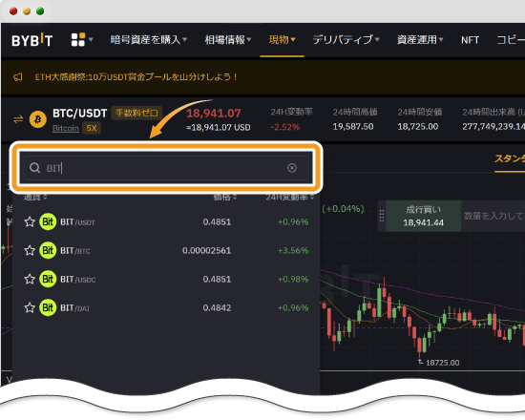Sort the list by 価格 column
The image size is (525, 420).
point(225,197)
